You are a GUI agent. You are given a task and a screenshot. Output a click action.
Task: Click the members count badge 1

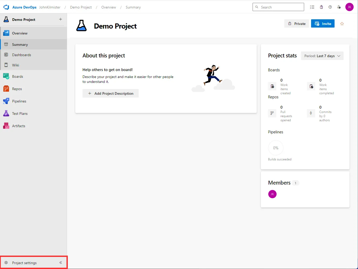(x=295, y=183)
